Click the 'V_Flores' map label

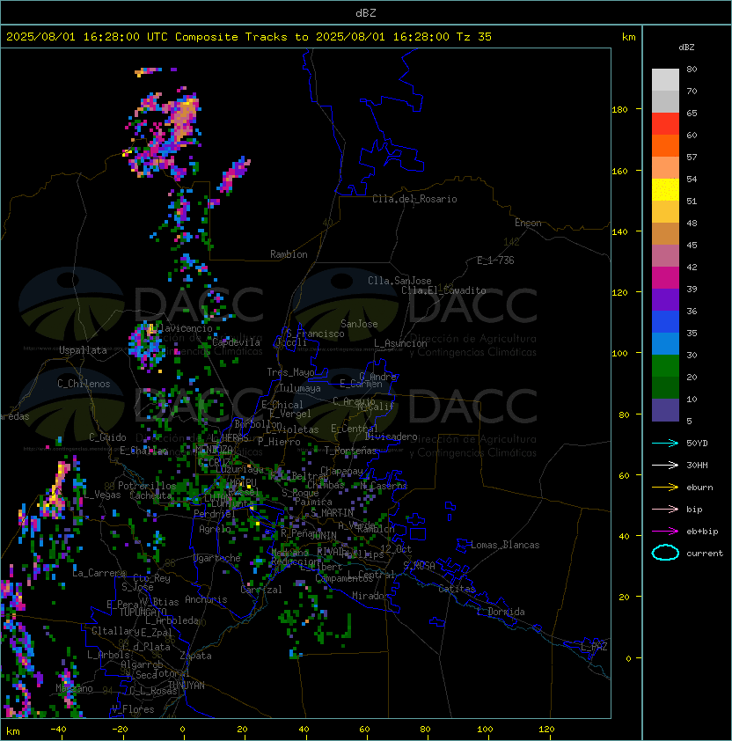click(133, 709)
